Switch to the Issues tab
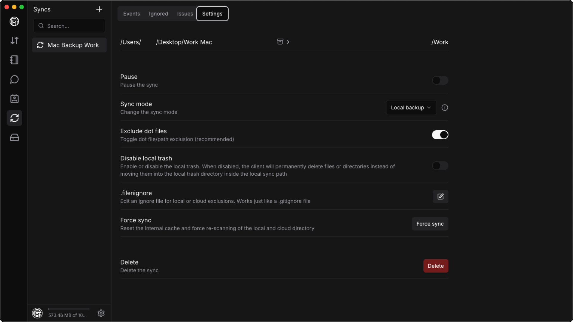The height and width of the screenshot is (322, 573). click(x=185, y=14)
